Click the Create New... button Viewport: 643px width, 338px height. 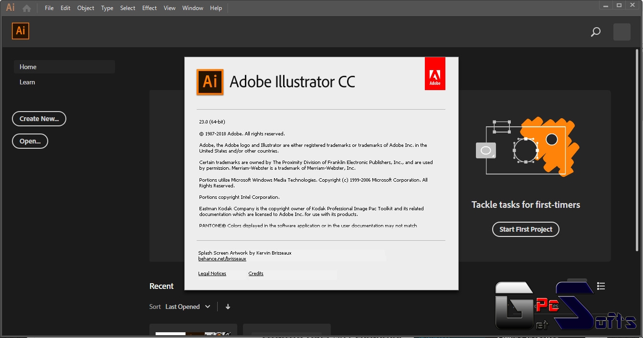point(39,119)
